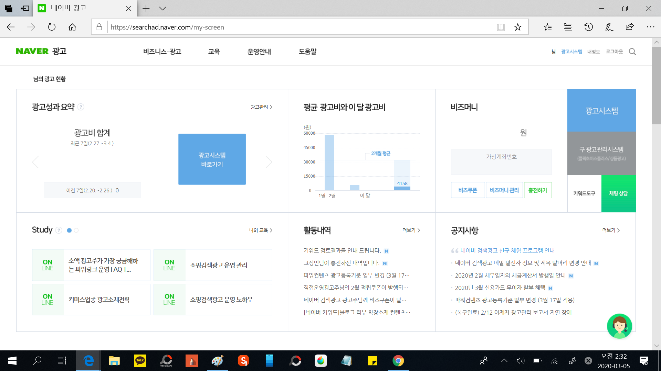Open 소액 광고주 파워링크 FAQ course card
The height and width of the screenshot is (371, 661).
click(x=91, y=265)
